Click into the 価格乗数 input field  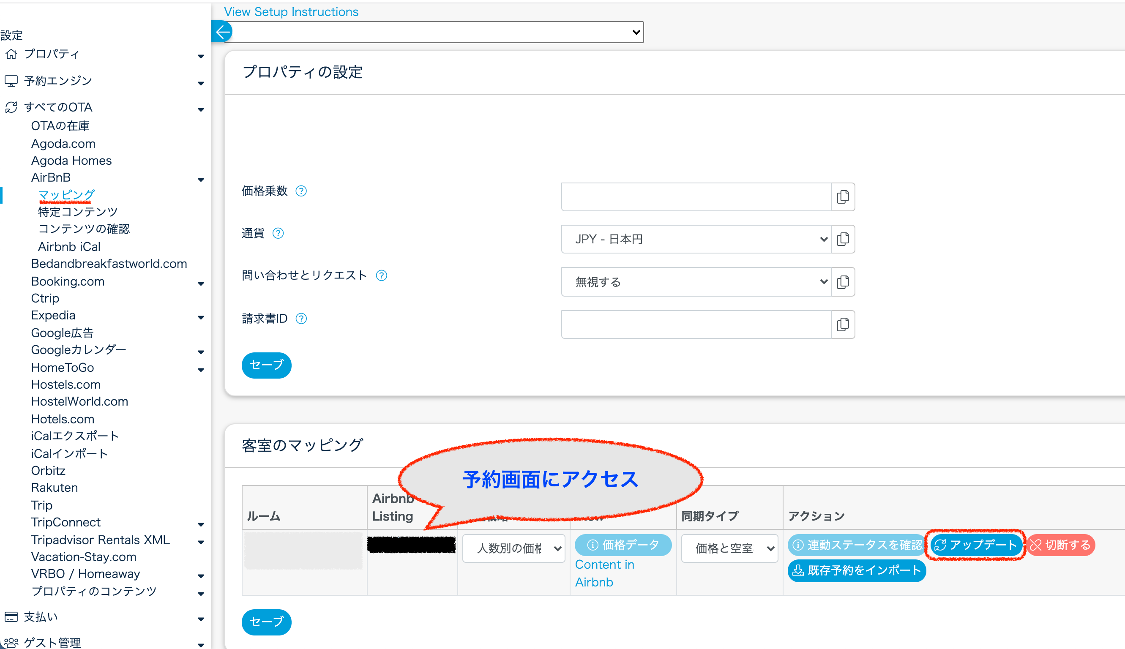(x=696, y=196)
